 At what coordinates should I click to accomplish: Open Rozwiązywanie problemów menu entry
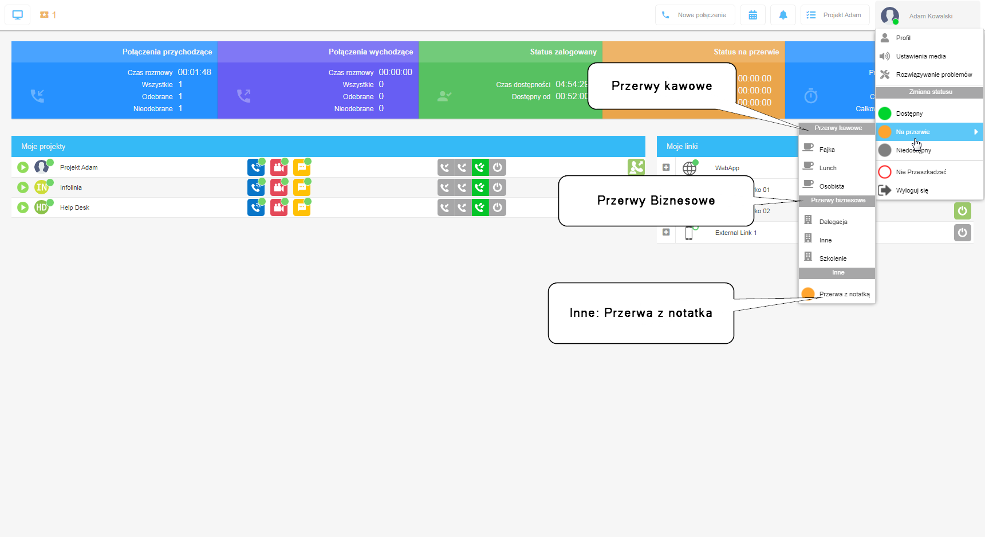click(929, 75)
